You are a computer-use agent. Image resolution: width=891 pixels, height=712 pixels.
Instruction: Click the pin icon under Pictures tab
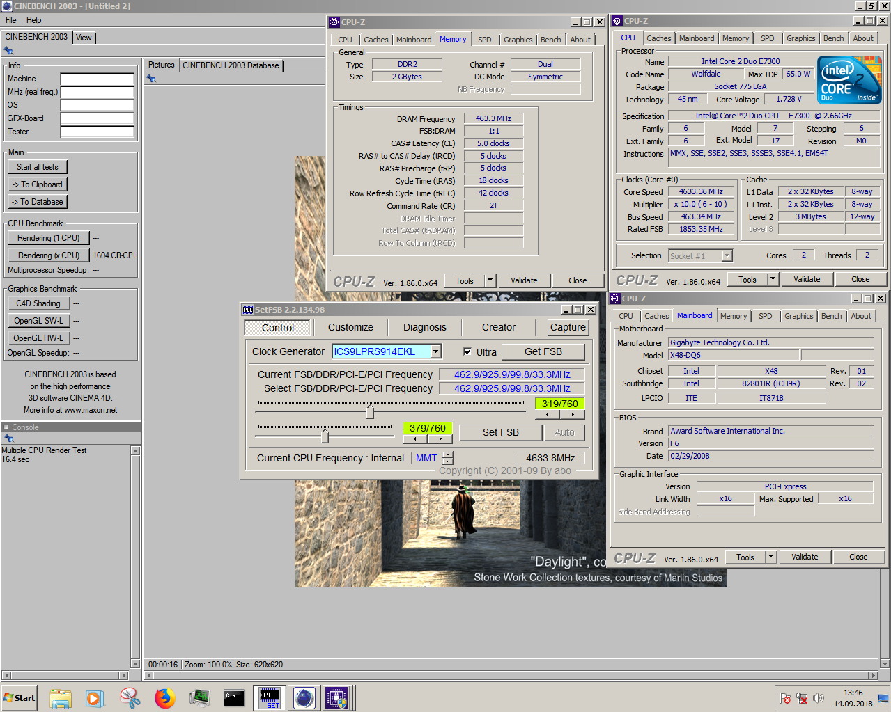click(x=151, y=79)
